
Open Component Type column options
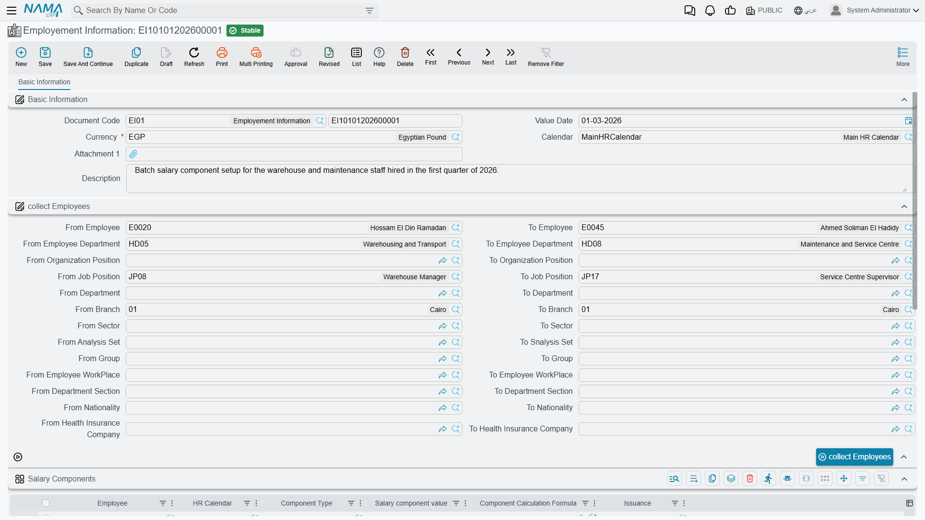(x=360, y=503)
